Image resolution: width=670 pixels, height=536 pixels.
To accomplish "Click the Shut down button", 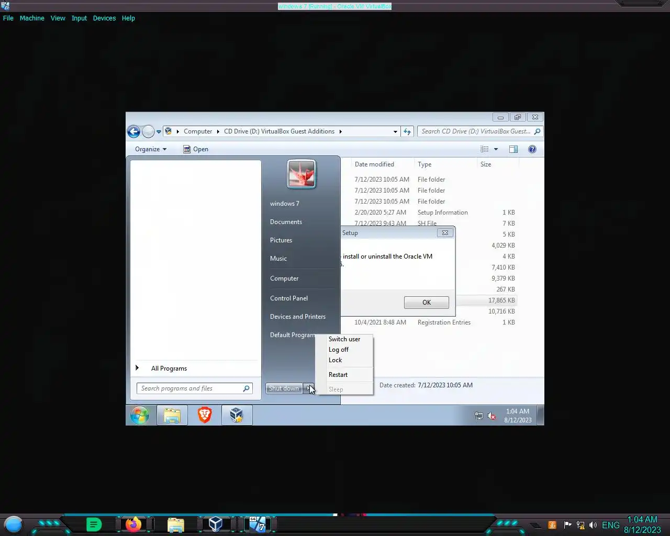I will pyautogui.click(x=284, y=388).
